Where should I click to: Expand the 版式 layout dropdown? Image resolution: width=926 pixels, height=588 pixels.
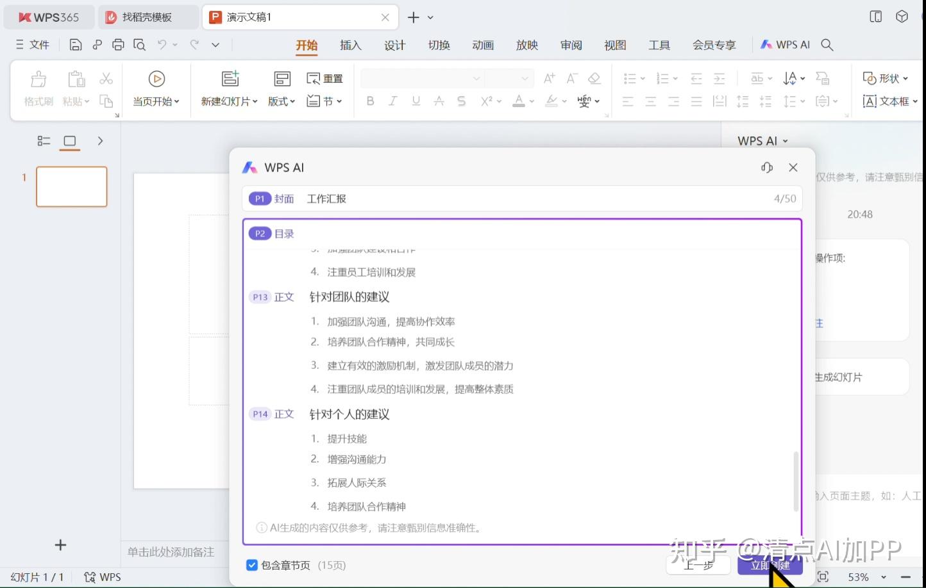pyautogui.click(x=282, y=101)
